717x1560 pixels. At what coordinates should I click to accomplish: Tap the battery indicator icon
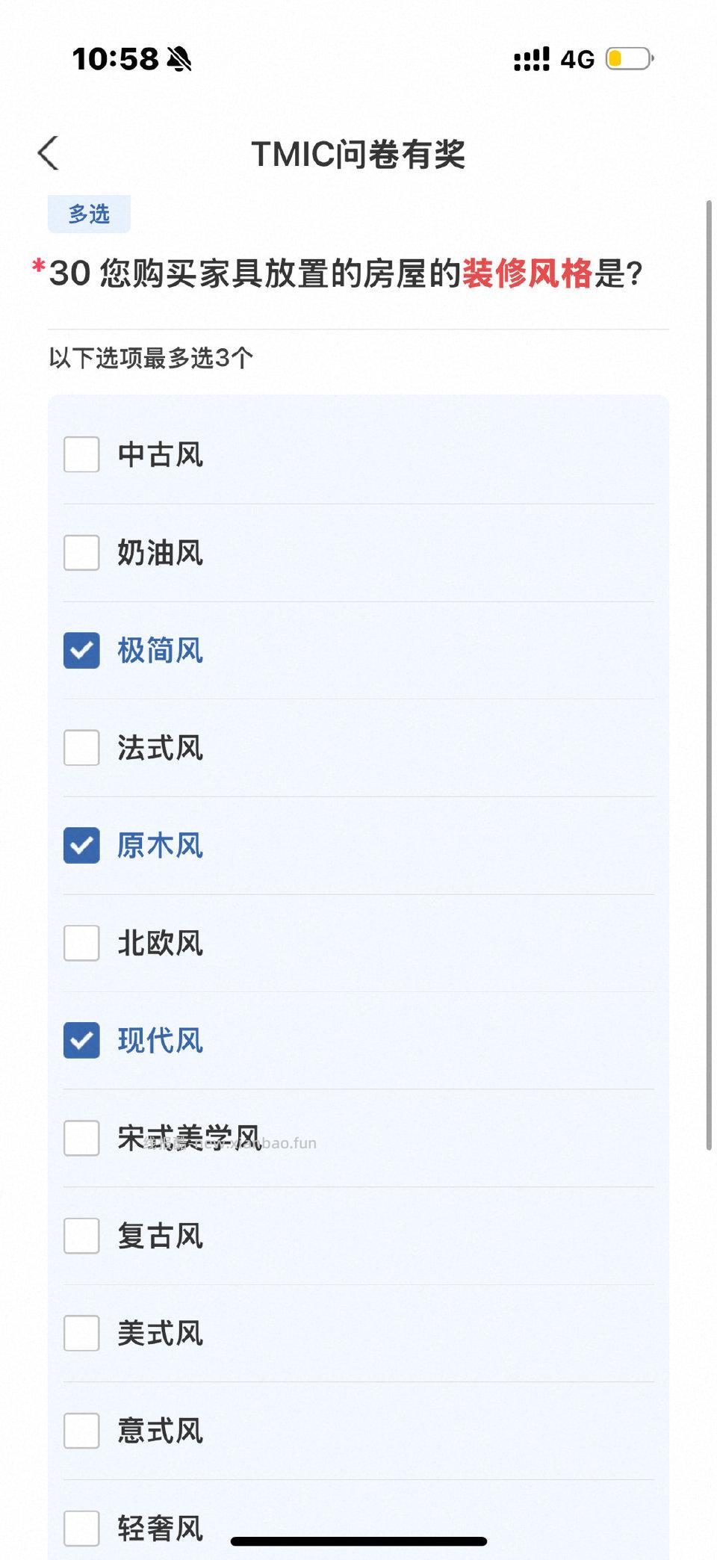tap(629, 58)
